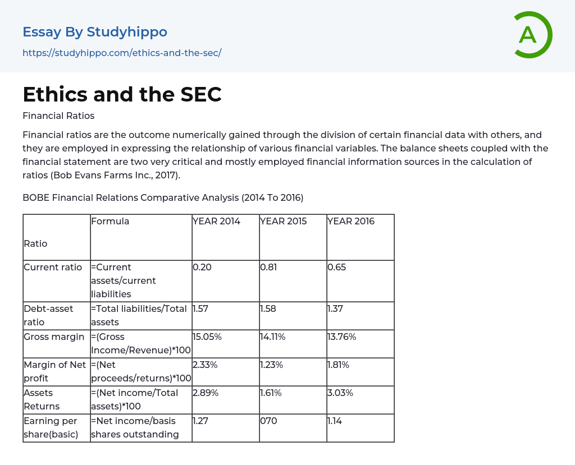The image size is (575, 465).
Task: Select the YEAR 2014 column header
Action: click(x=217, y=222)
